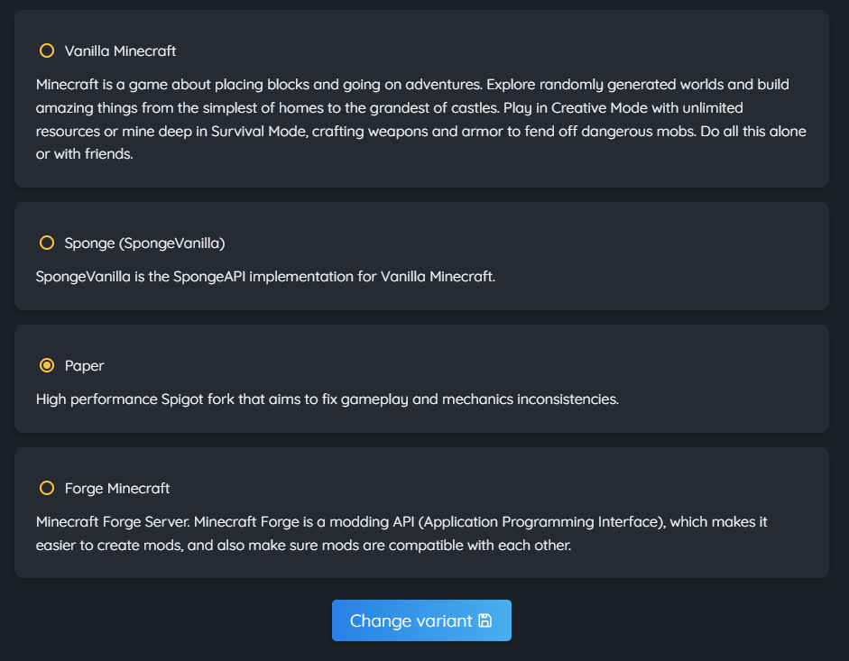Click the Paper variant label

tap(84, 365)
